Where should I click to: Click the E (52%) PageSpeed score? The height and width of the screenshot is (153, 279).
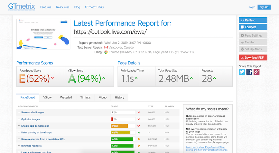(x=34, y=78)
